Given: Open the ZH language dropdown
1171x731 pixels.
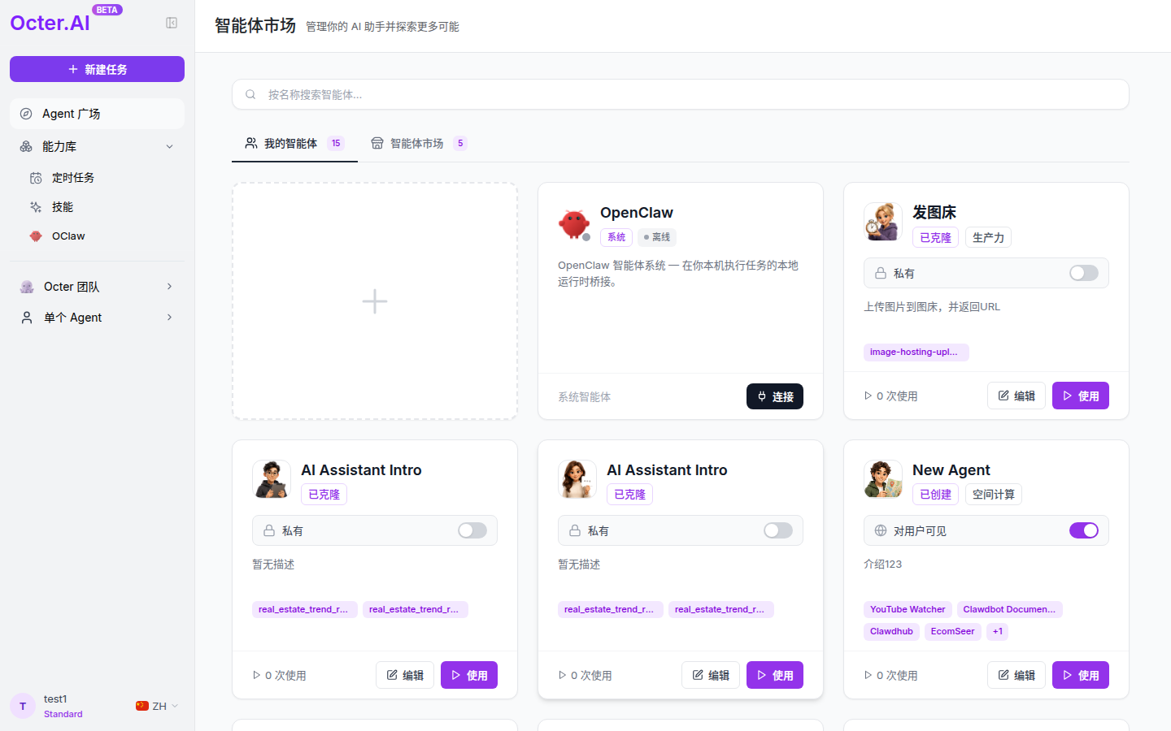Looking at the screenshot, I should [158, 706].
